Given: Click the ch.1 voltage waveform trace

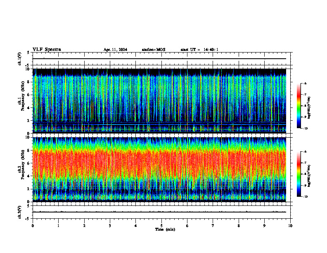Looking at the screenshot, I should [x=159, y=59].
